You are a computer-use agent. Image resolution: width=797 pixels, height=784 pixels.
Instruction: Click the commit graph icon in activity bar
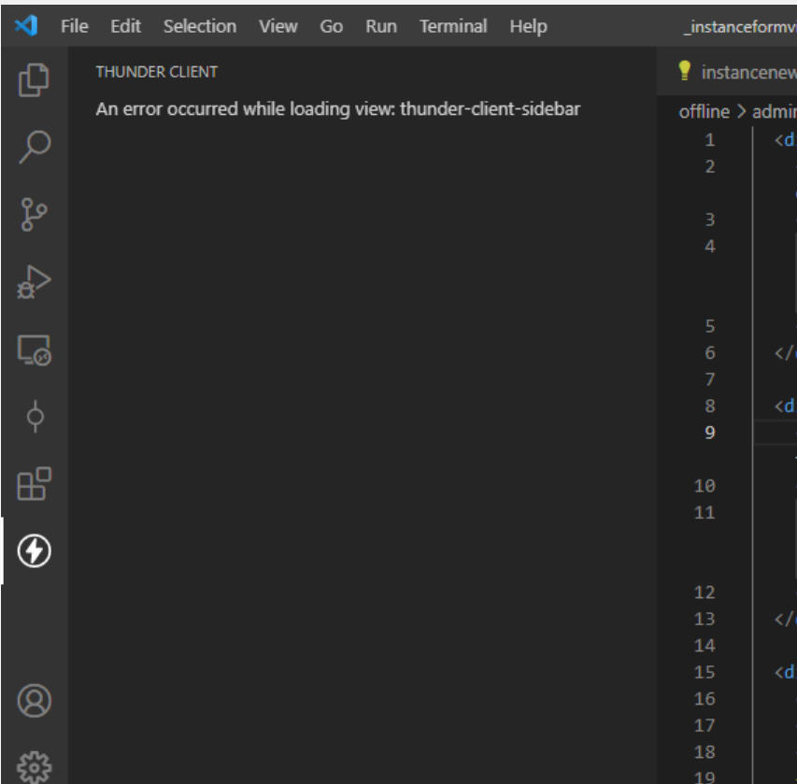35,418
